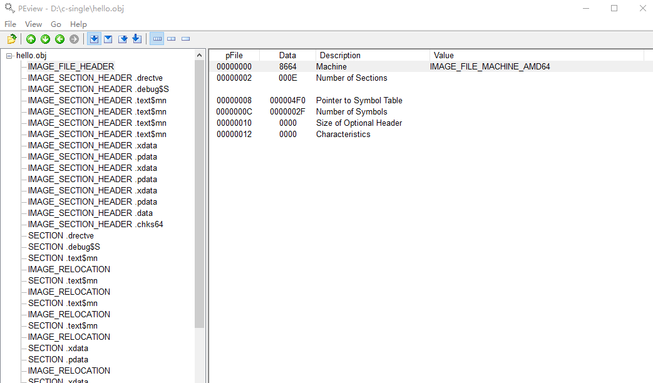Open the View menu
Screen dimensions: 653x383
tap(33, 24)
